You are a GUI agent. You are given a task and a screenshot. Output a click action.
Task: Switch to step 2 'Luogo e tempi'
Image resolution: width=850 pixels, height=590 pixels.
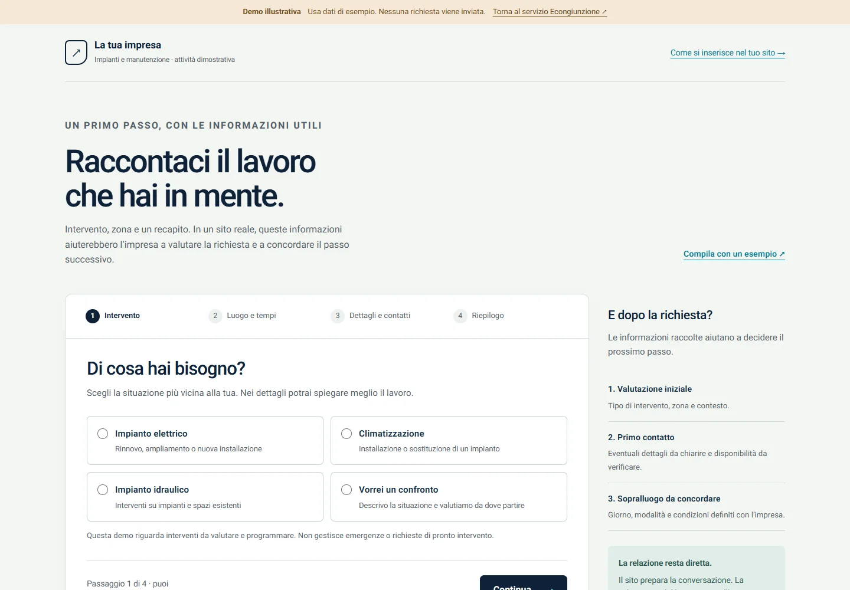click(242, 316)
